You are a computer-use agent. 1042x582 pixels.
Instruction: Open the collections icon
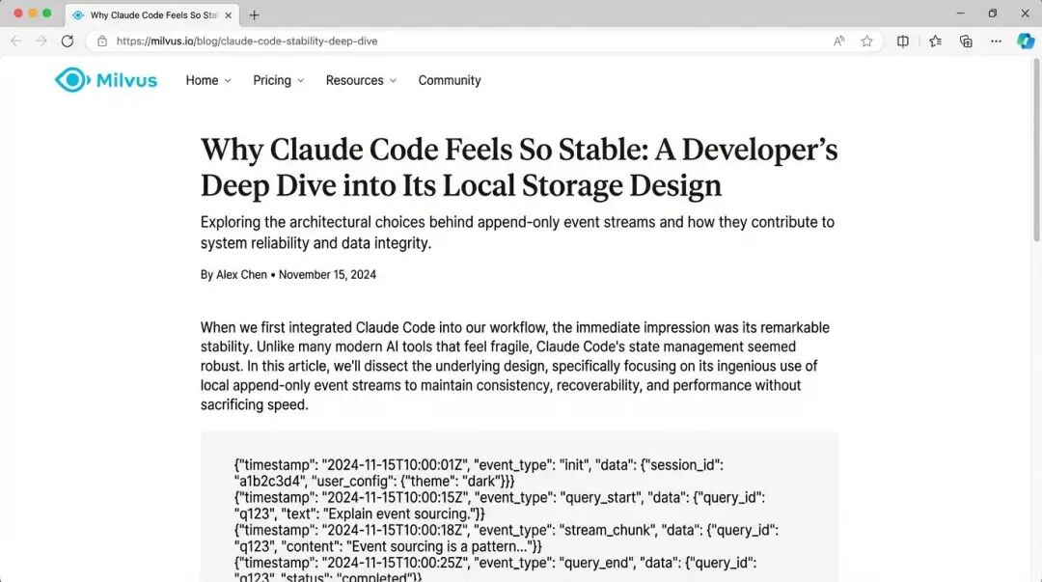(x=966, y=41)
